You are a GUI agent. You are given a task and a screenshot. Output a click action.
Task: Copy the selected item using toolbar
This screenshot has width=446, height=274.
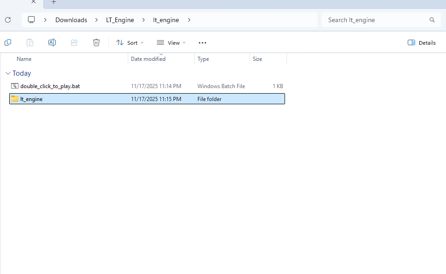(x=8, y=43)
